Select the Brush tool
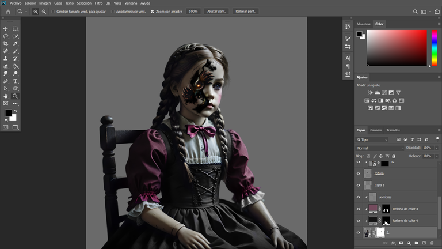This screenshot has width=442, height=249. (15, 51)
